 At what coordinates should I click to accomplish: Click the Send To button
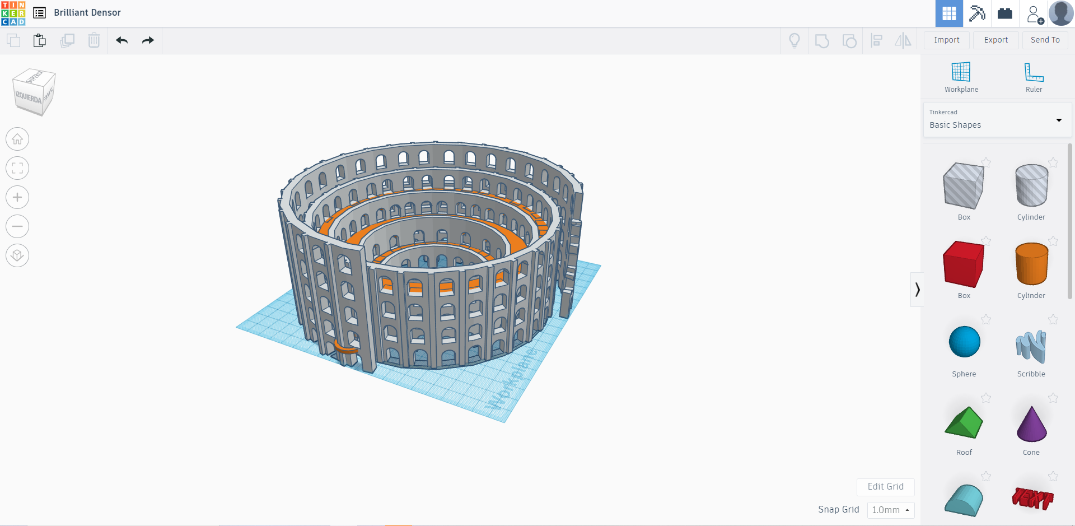[x=1045, y=40]
